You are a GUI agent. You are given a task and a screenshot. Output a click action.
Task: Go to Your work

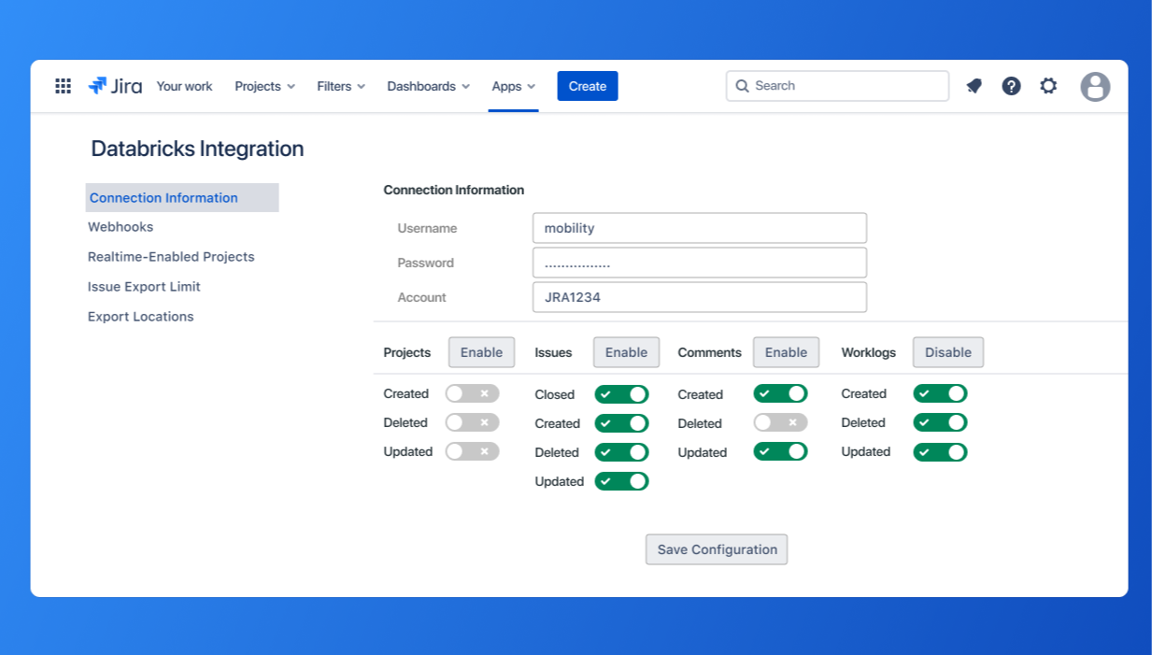(184, 86)
